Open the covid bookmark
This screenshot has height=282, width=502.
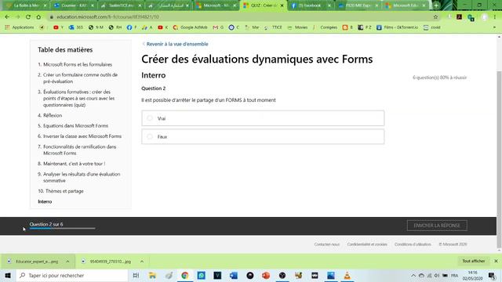pyautogui.click(x=432, y=27)
